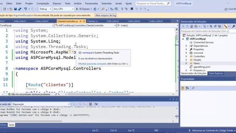This screenshot has height=133, width=236.
Task: Open the Ferramentas menu
Action: click(x=91, y=3)
